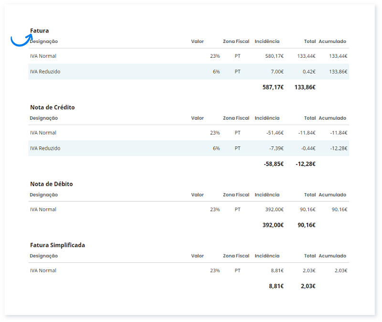Image resolution: width=382 pixels, height=322 pixels.
Task: Click the 587,17€ incidence total for Fatura
Action: [x=273, y=87]
